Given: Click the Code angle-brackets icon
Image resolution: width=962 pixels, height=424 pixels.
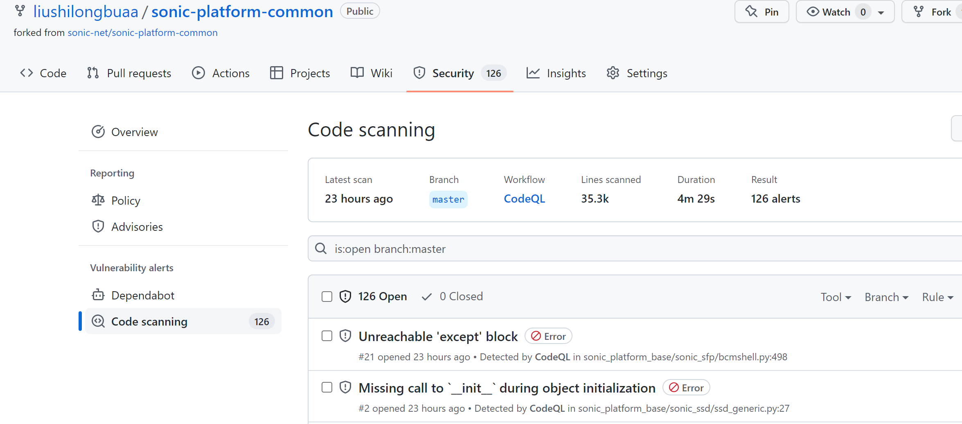Looking at the screenshot, I should (x=27, y=73).
